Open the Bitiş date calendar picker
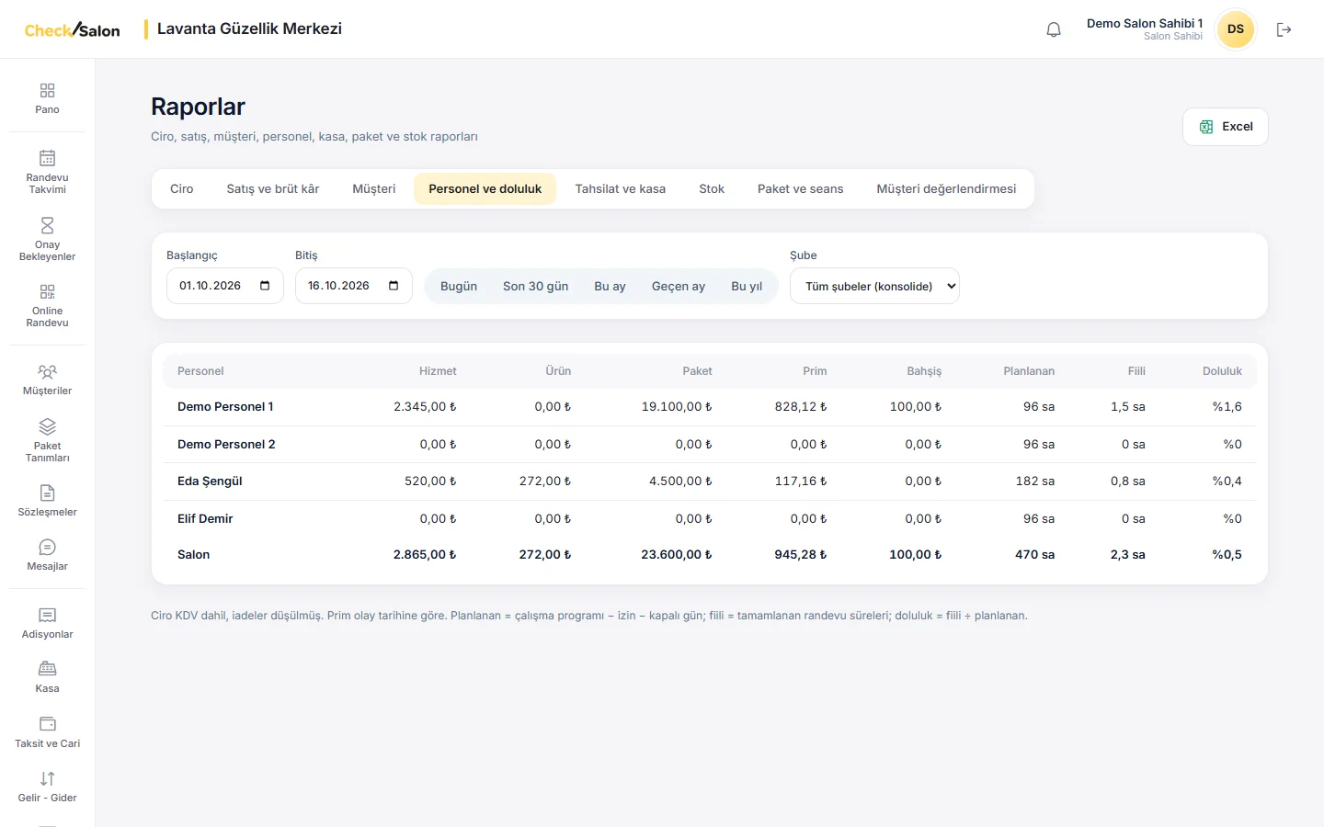Viewport: 1324px width, 827px height. point(394,286)
